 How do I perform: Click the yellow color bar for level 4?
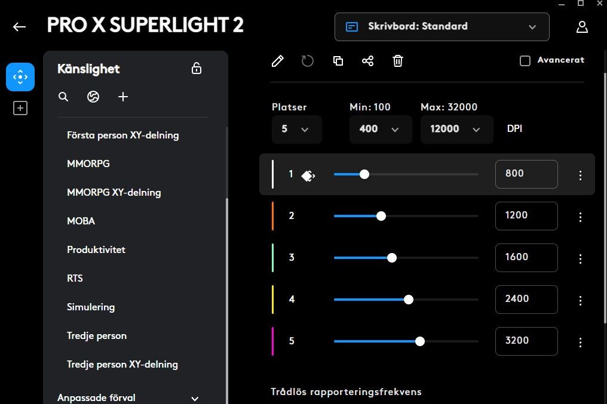tap(272, 300)
